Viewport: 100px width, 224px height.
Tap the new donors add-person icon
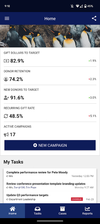(6, 98)
